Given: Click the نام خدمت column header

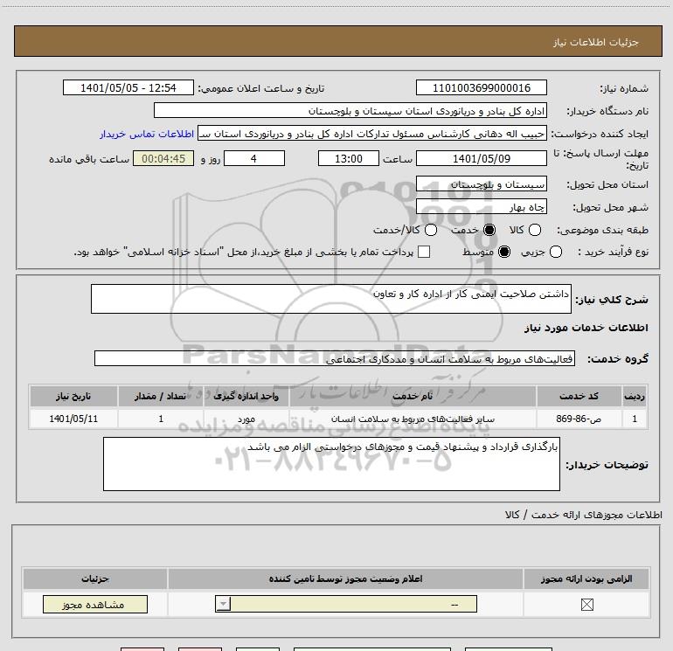Looking at the screenshot, I should tap(413, 396).
